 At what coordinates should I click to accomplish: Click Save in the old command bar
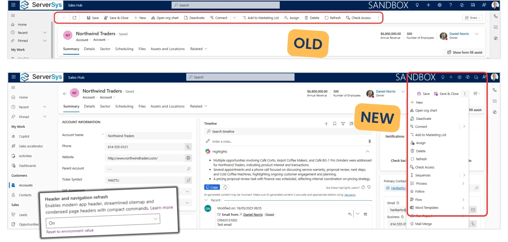93,18
